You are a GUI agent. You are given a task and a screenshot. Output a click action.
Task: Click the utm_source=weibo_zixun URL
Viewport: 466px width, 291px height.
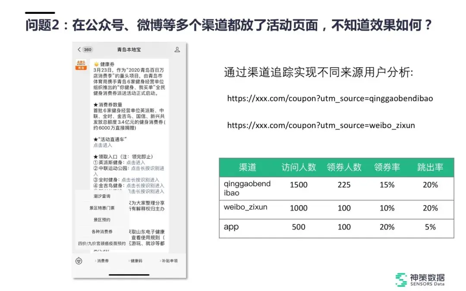click(x=321, y=125)
